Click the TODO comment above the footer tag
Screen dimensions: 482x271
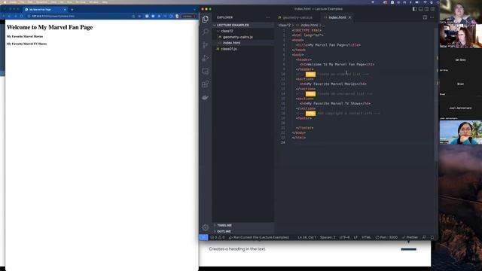(310, 114)
